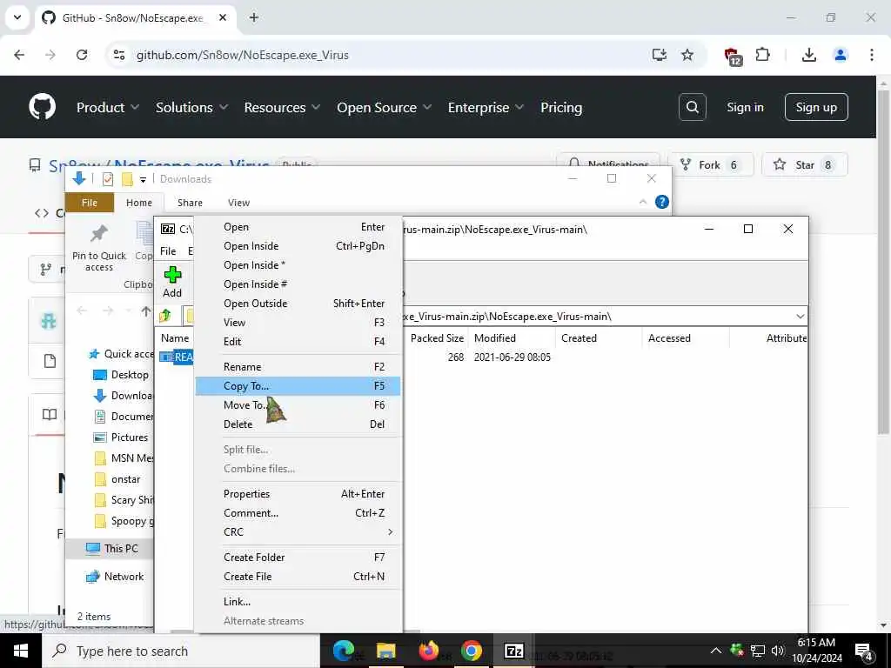This screenshot has width=891, height=668.
Task: Open Chrome downloads icon
Action: (x=808, y=55)
